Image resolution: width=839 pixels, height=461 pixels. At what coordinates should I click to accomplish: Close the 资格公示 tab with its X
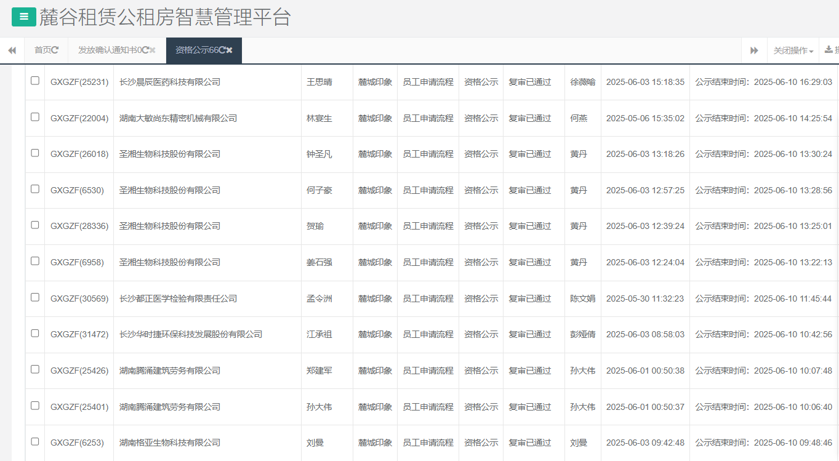click(x=230, y=50)
